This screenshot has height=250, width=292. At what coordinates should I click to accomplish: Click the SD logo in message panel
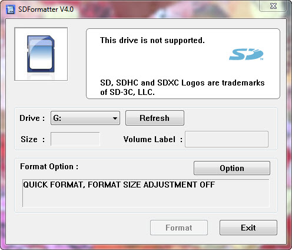(x=246, y=54)
